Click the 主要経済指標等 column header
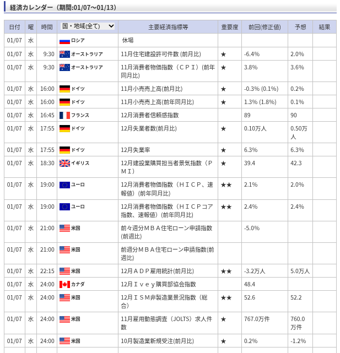Image resolution: width=340 pixels, height=353 pixels. coord(168,27)
